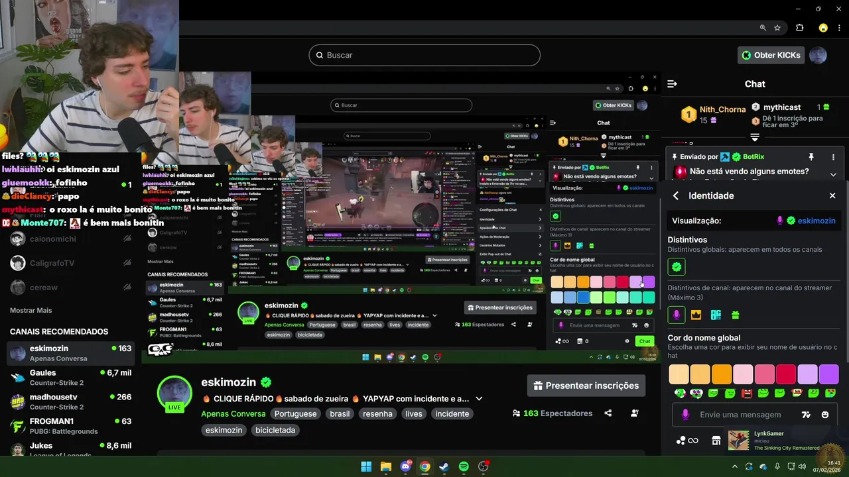The width and height of the screenshot is (849, 477).
Task: Open eskimozin in recommended channels
Action: pos(70,353)
